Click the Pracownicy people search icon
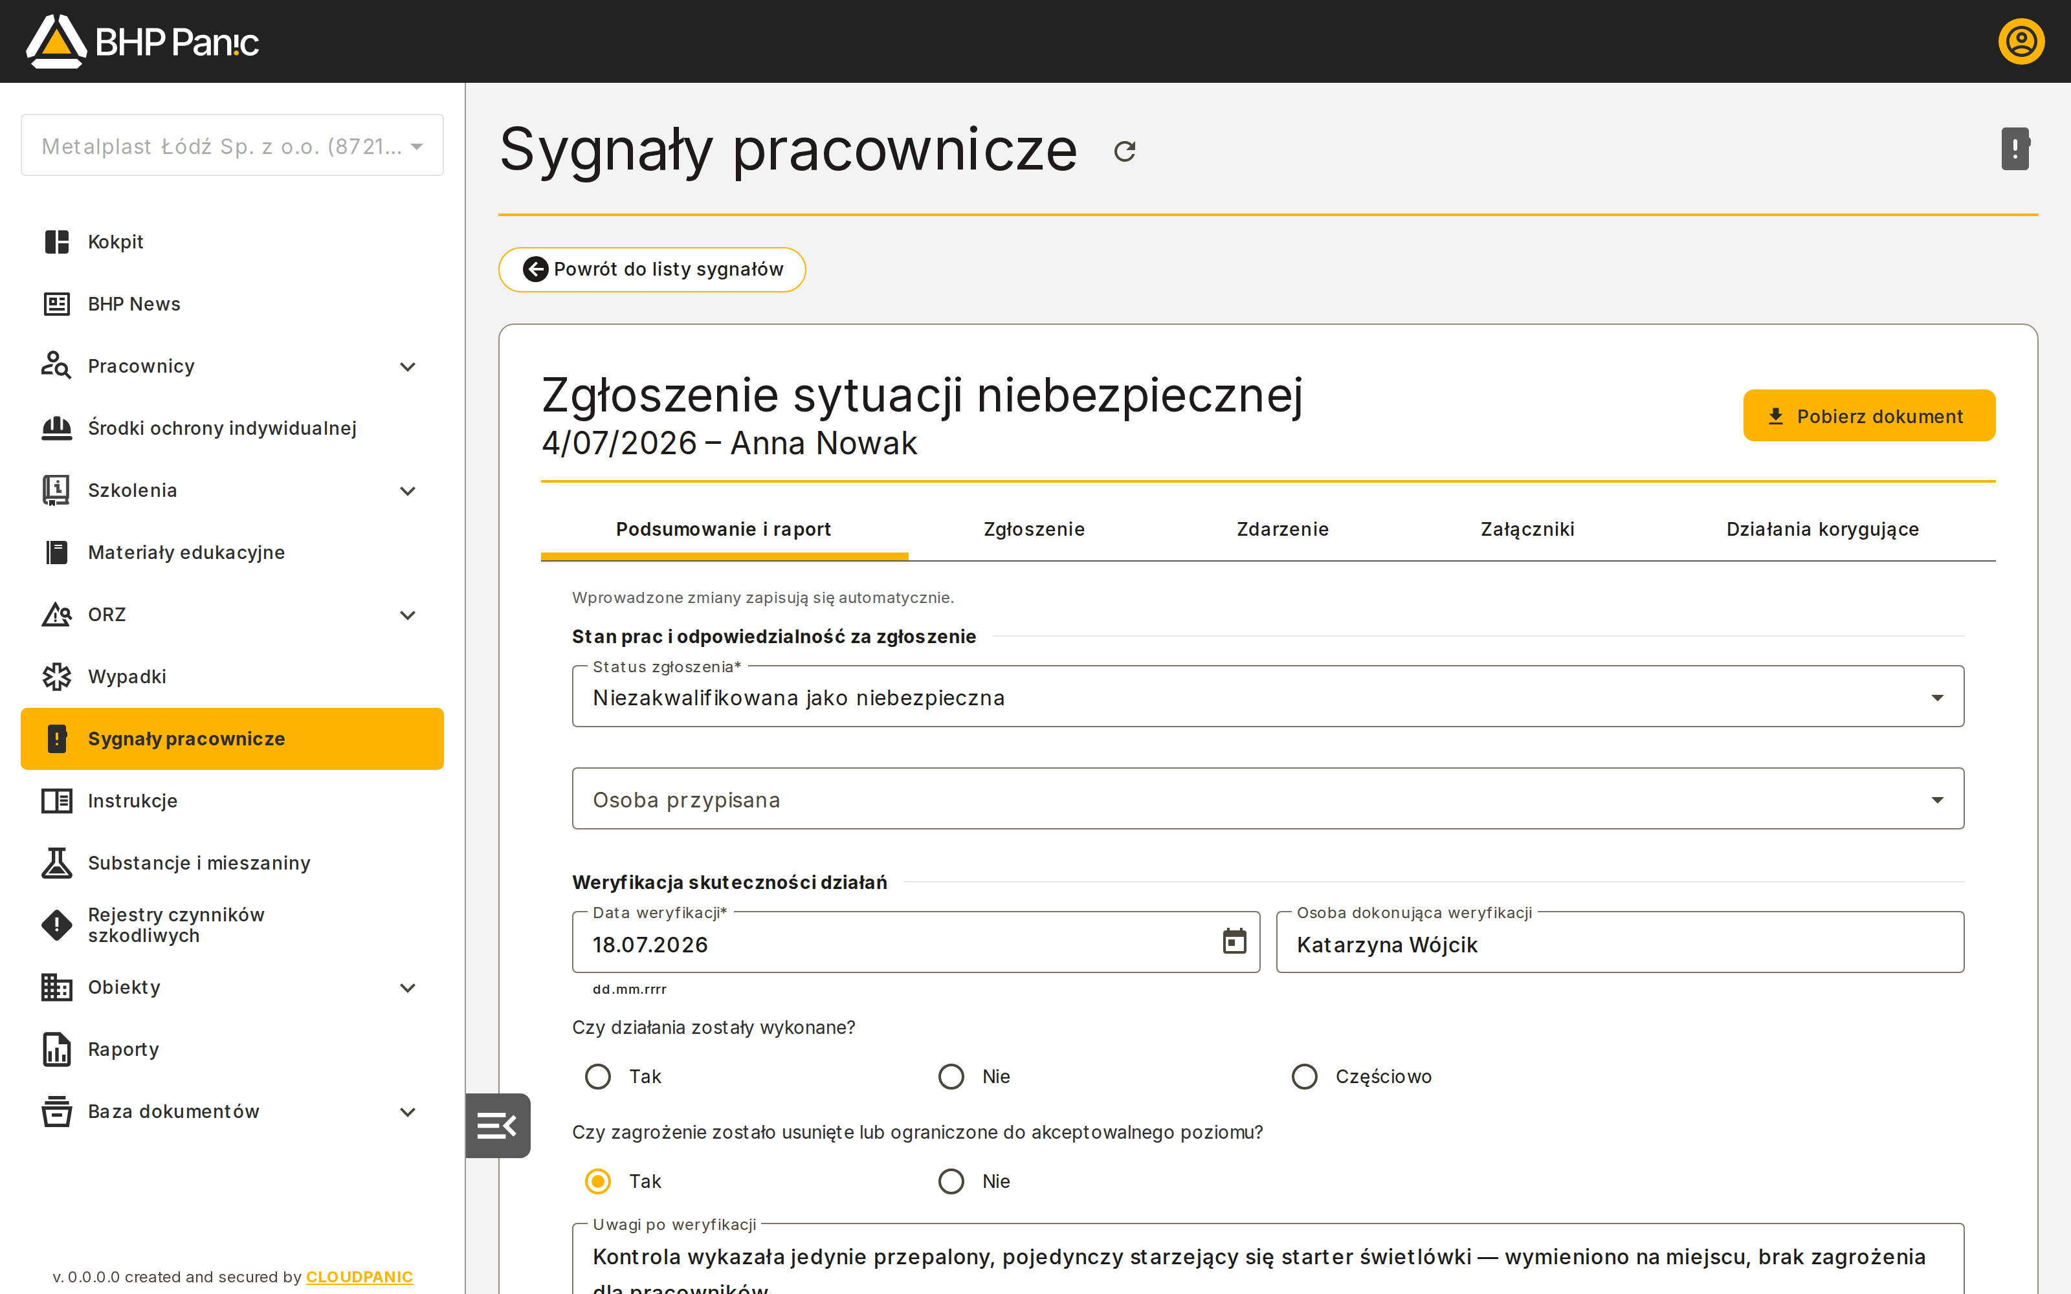This screenshot has width=2071, height=1294. pyautogui.click(x=56, y=366)
